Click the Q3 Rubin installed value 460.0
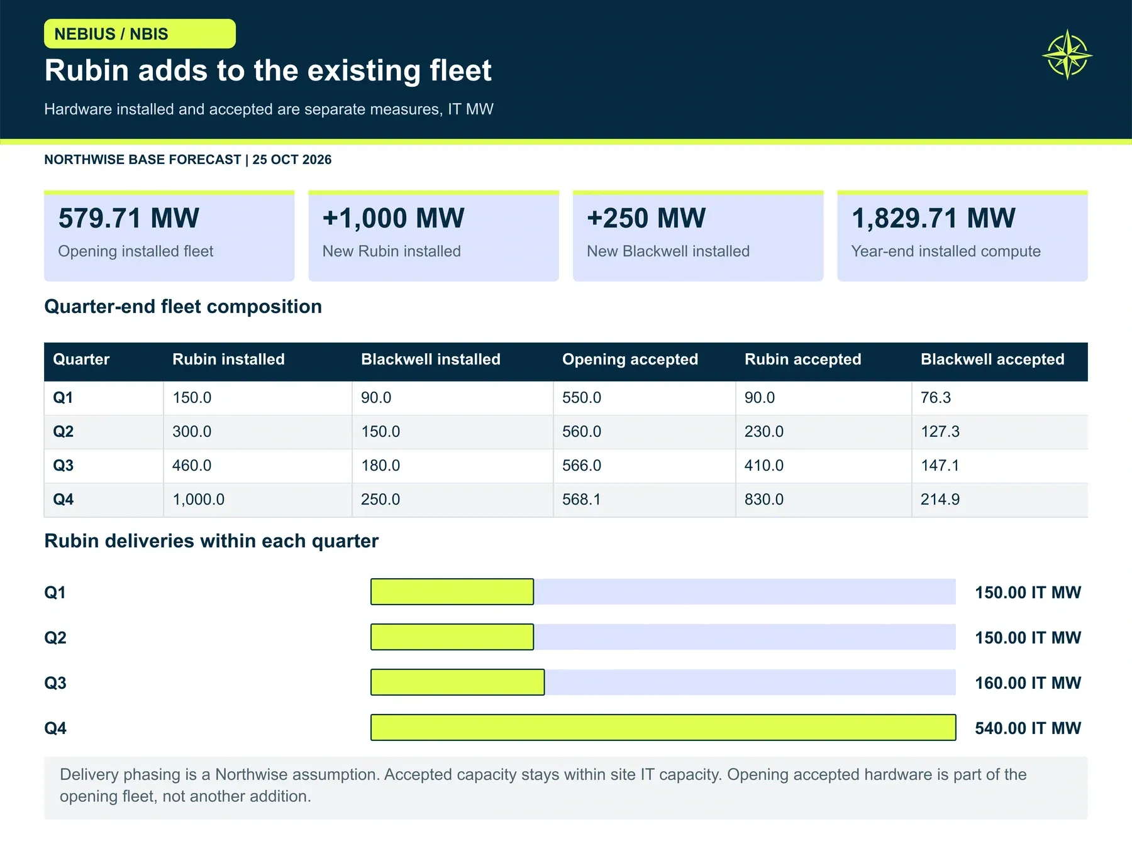Image resolution: width=1132 pixels, height=861 pixels. pyautogui.click(x=192, y=466)
